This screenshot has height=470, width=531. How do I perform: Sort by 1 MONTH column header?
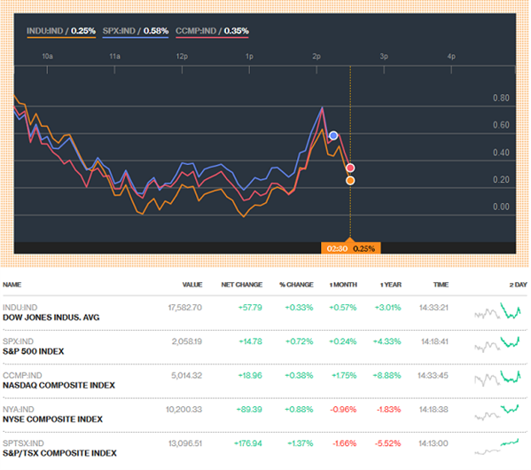click(343, 285)
